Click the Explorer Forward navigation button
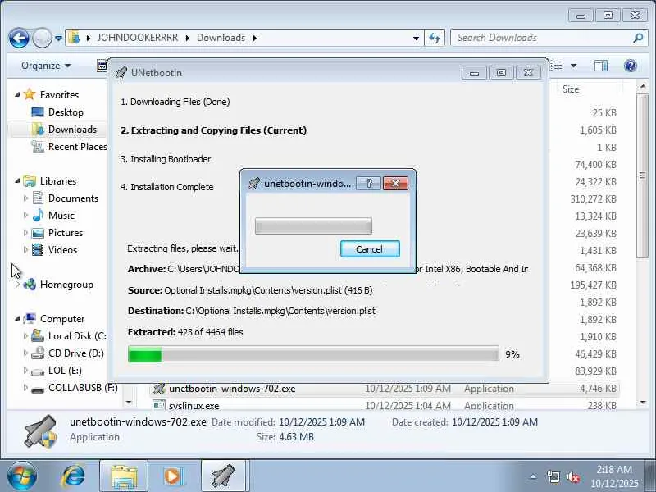656x492 pixels. [x=42, y=38]
